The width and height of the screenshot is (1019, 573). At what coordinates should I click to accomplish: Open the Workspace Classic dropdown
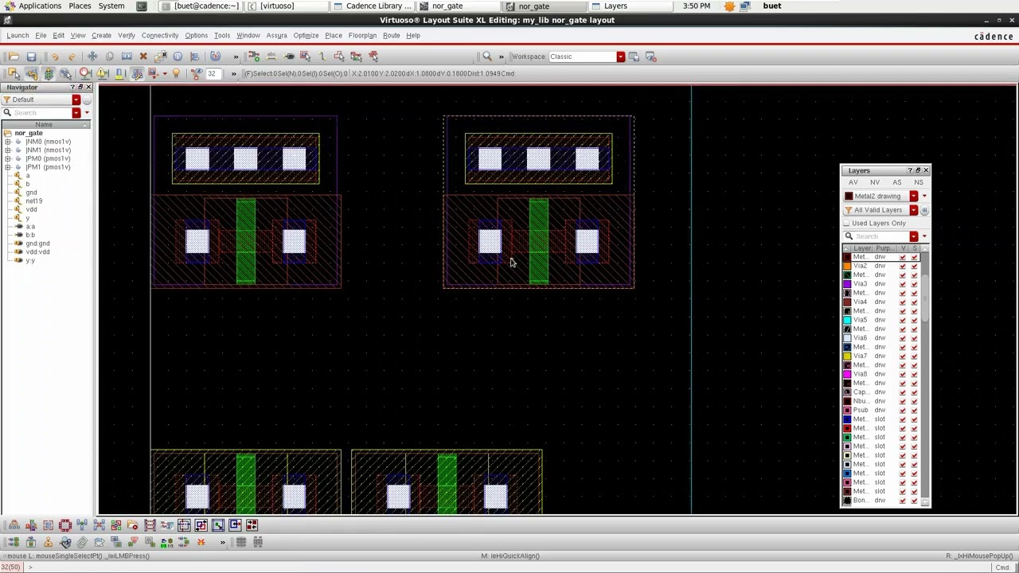(x=620, y=57)
